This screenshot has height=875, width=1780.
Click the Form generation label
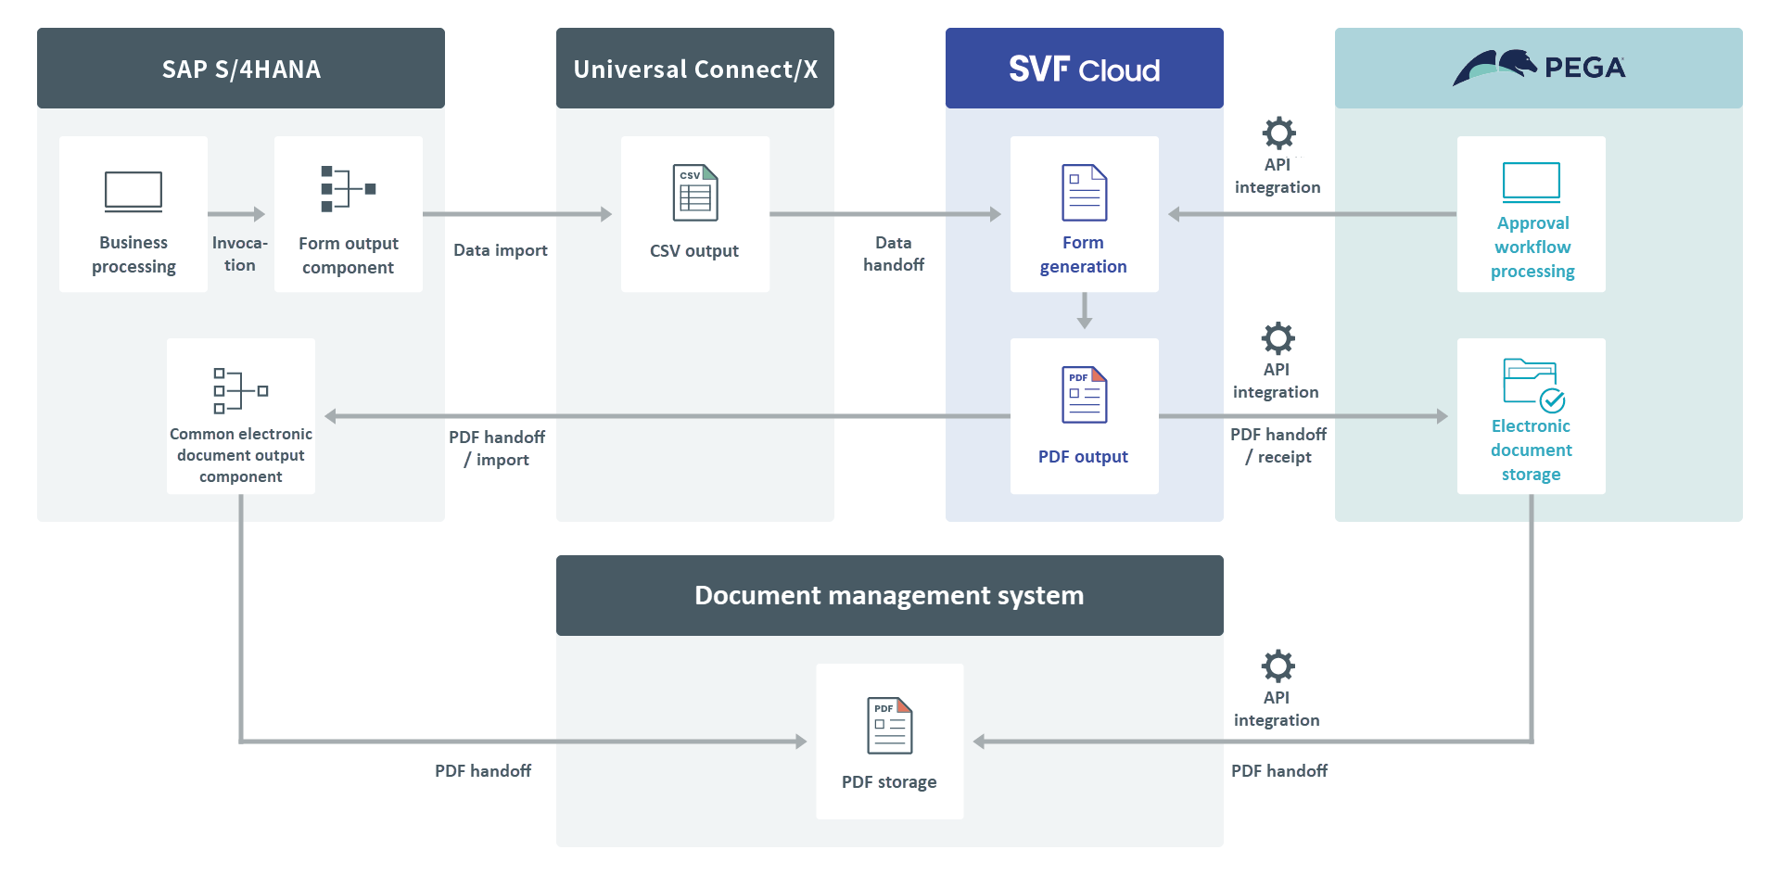coord(1084,255)
